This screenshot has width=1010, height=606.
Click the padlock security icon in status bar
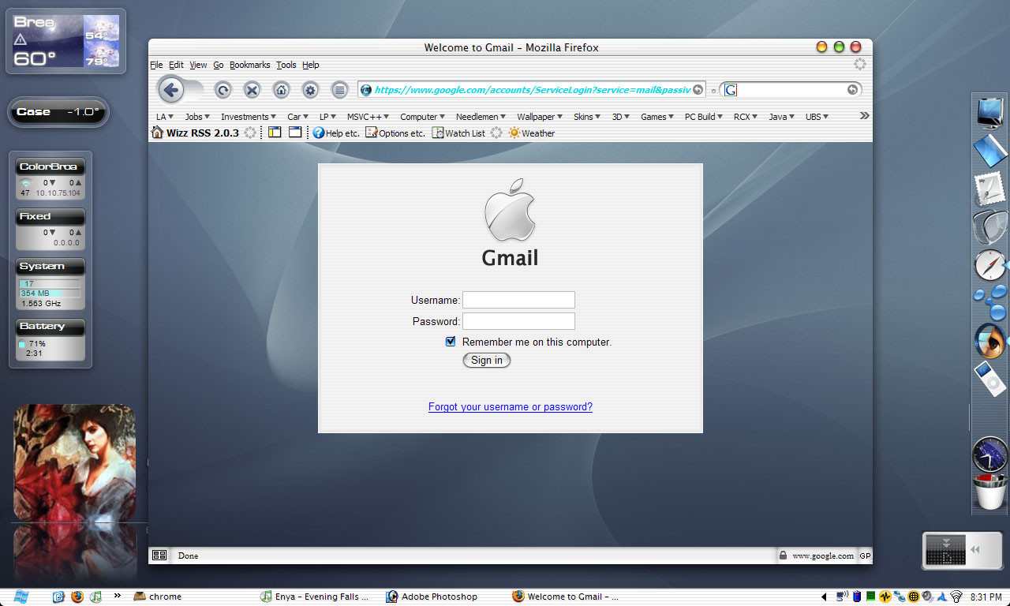pyautogui.click(x=783, y=555)
